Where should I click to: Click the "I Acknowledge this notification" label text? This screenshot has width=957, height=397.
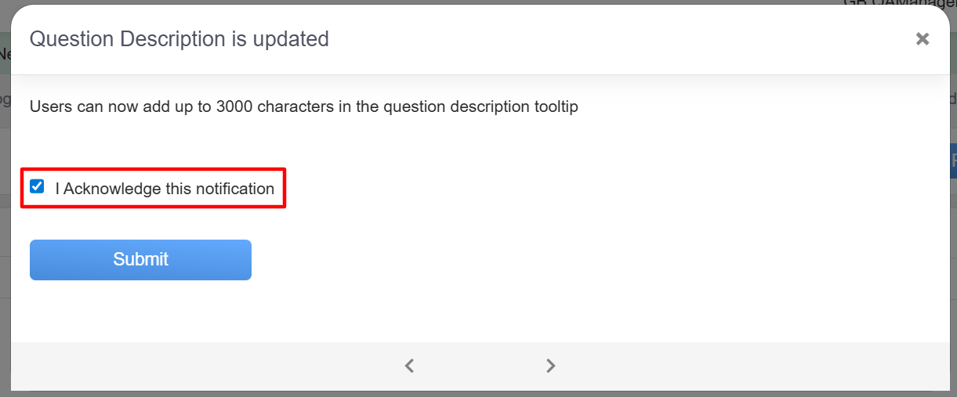(x=165, y=189)
